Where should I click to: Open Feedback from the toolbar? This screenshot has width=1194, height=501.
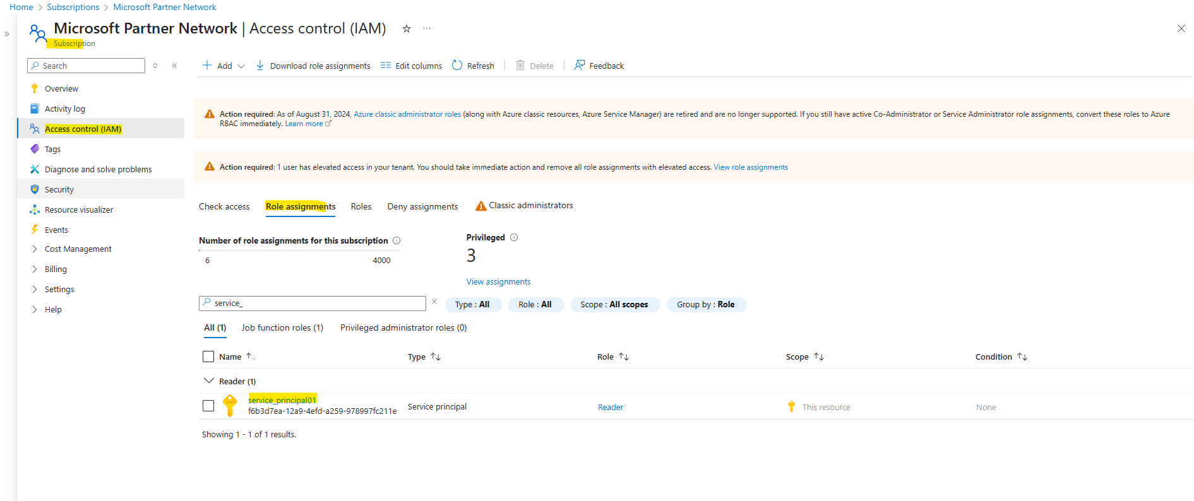(599, 66)
